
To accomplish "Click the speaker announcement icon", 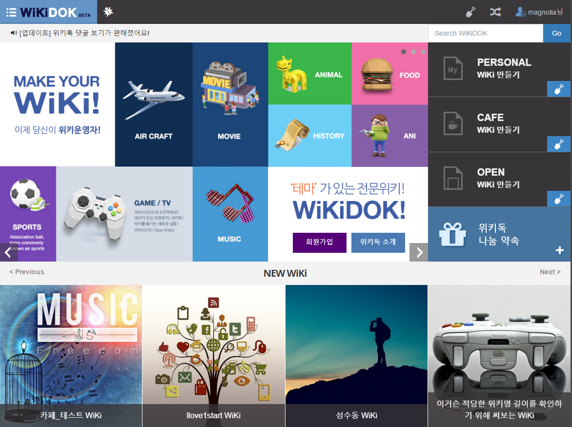I will click(14, 33).
